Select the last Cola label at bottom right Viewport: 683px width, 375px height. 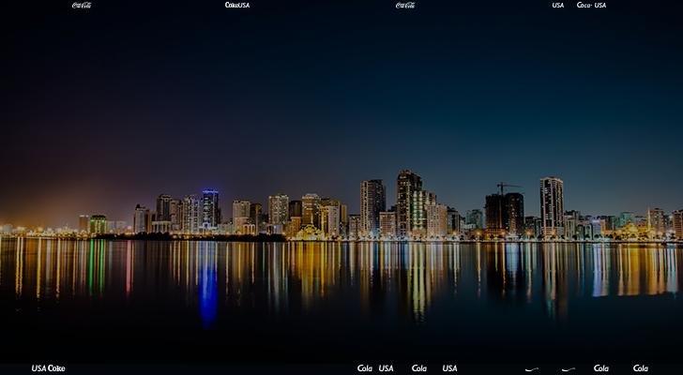(x=641, y=368)
